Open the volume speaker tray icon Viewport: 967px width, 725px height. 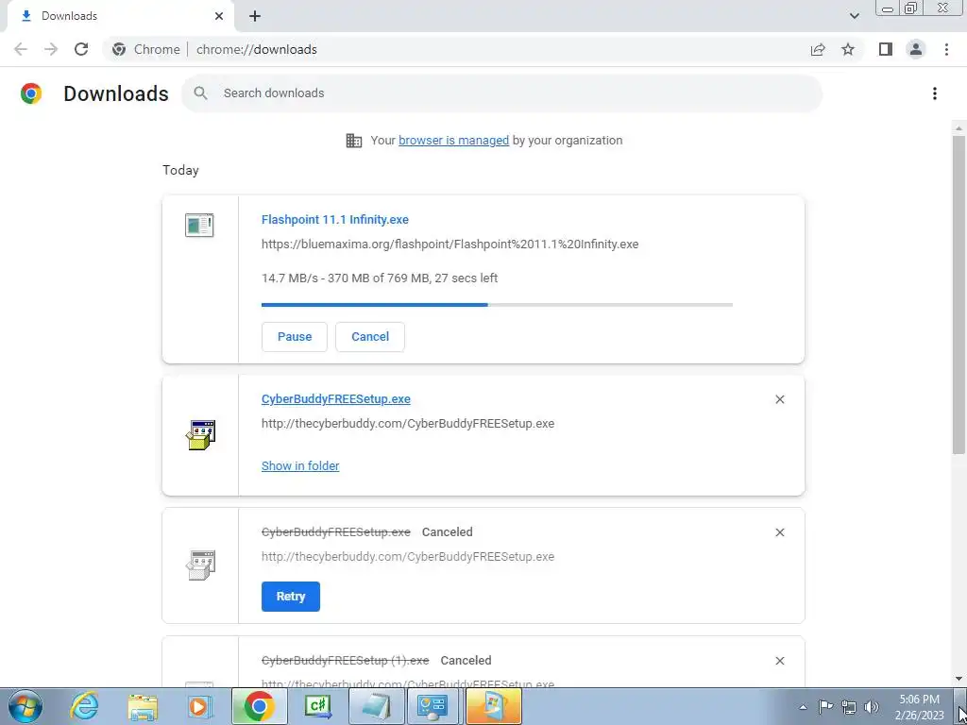point(872,707)
